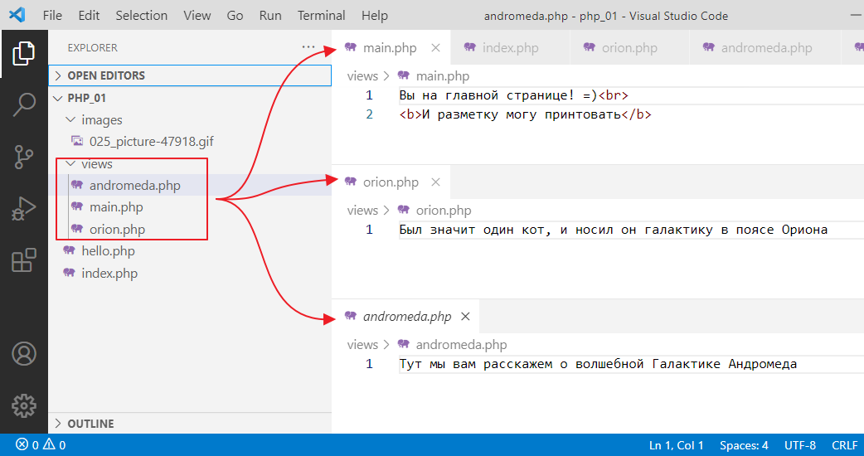Viewport: 864px width, 456px height.
Task: Open the Terminal menu
Action: [321, 16]
